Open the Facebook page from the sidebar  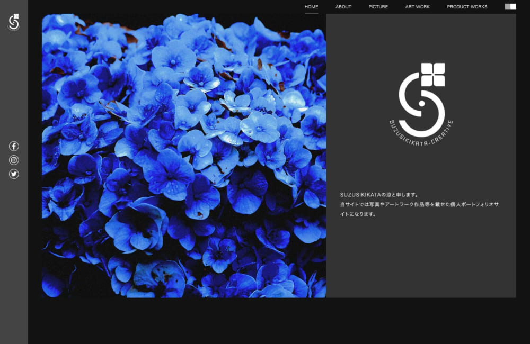14,146
